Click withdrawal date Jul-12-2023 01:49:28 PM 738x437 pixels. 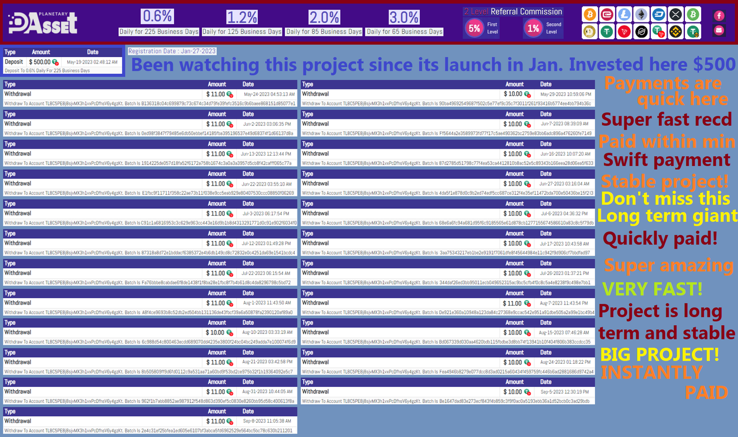click(x=267, y=243)
